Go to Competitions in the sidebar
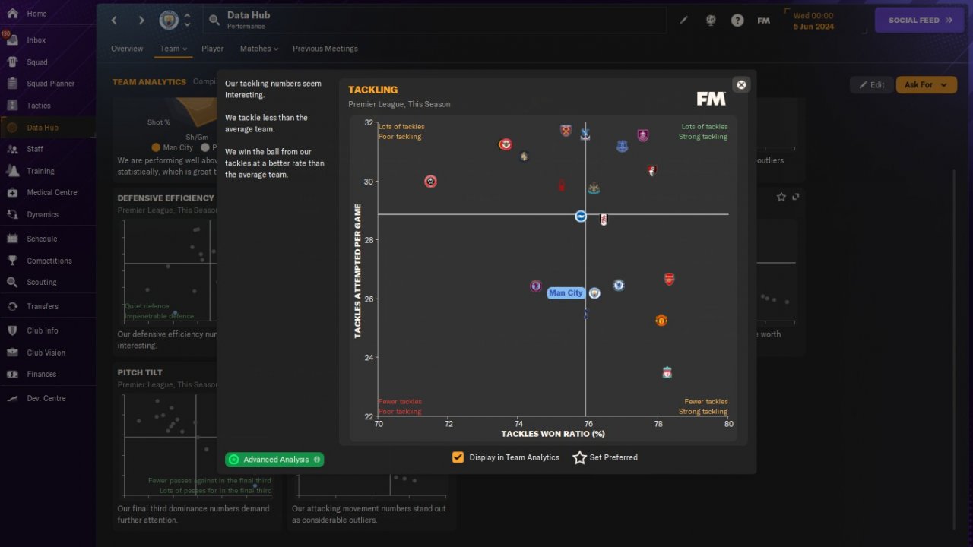Viewport: 973px width, 547px height. pos(48,261)
